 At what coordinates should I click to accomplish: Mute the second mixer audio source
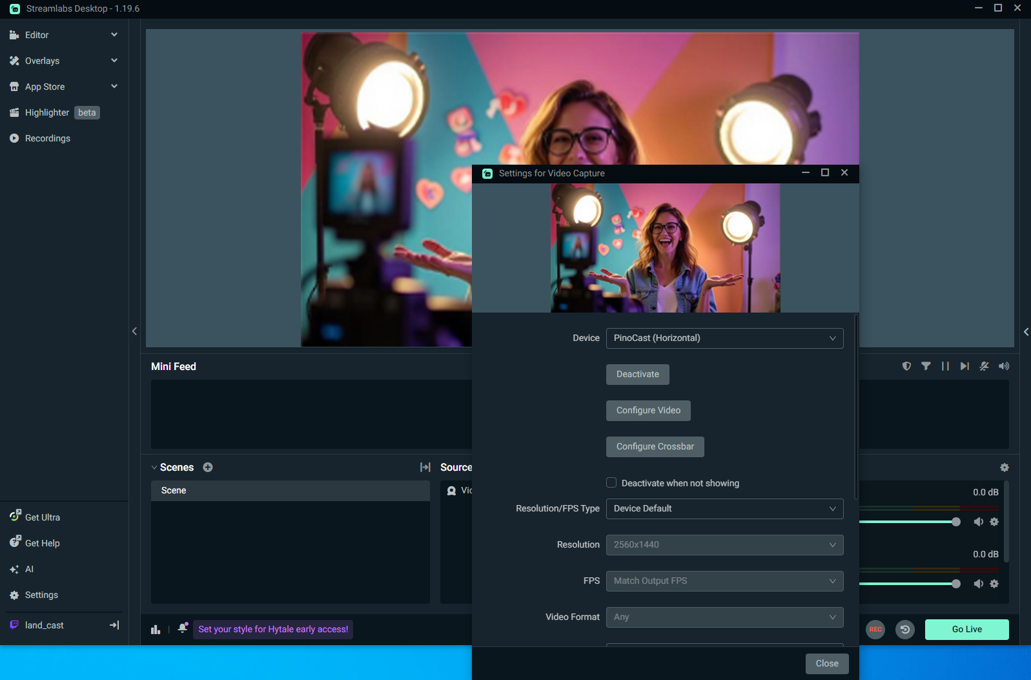click(x=979, y=584)
